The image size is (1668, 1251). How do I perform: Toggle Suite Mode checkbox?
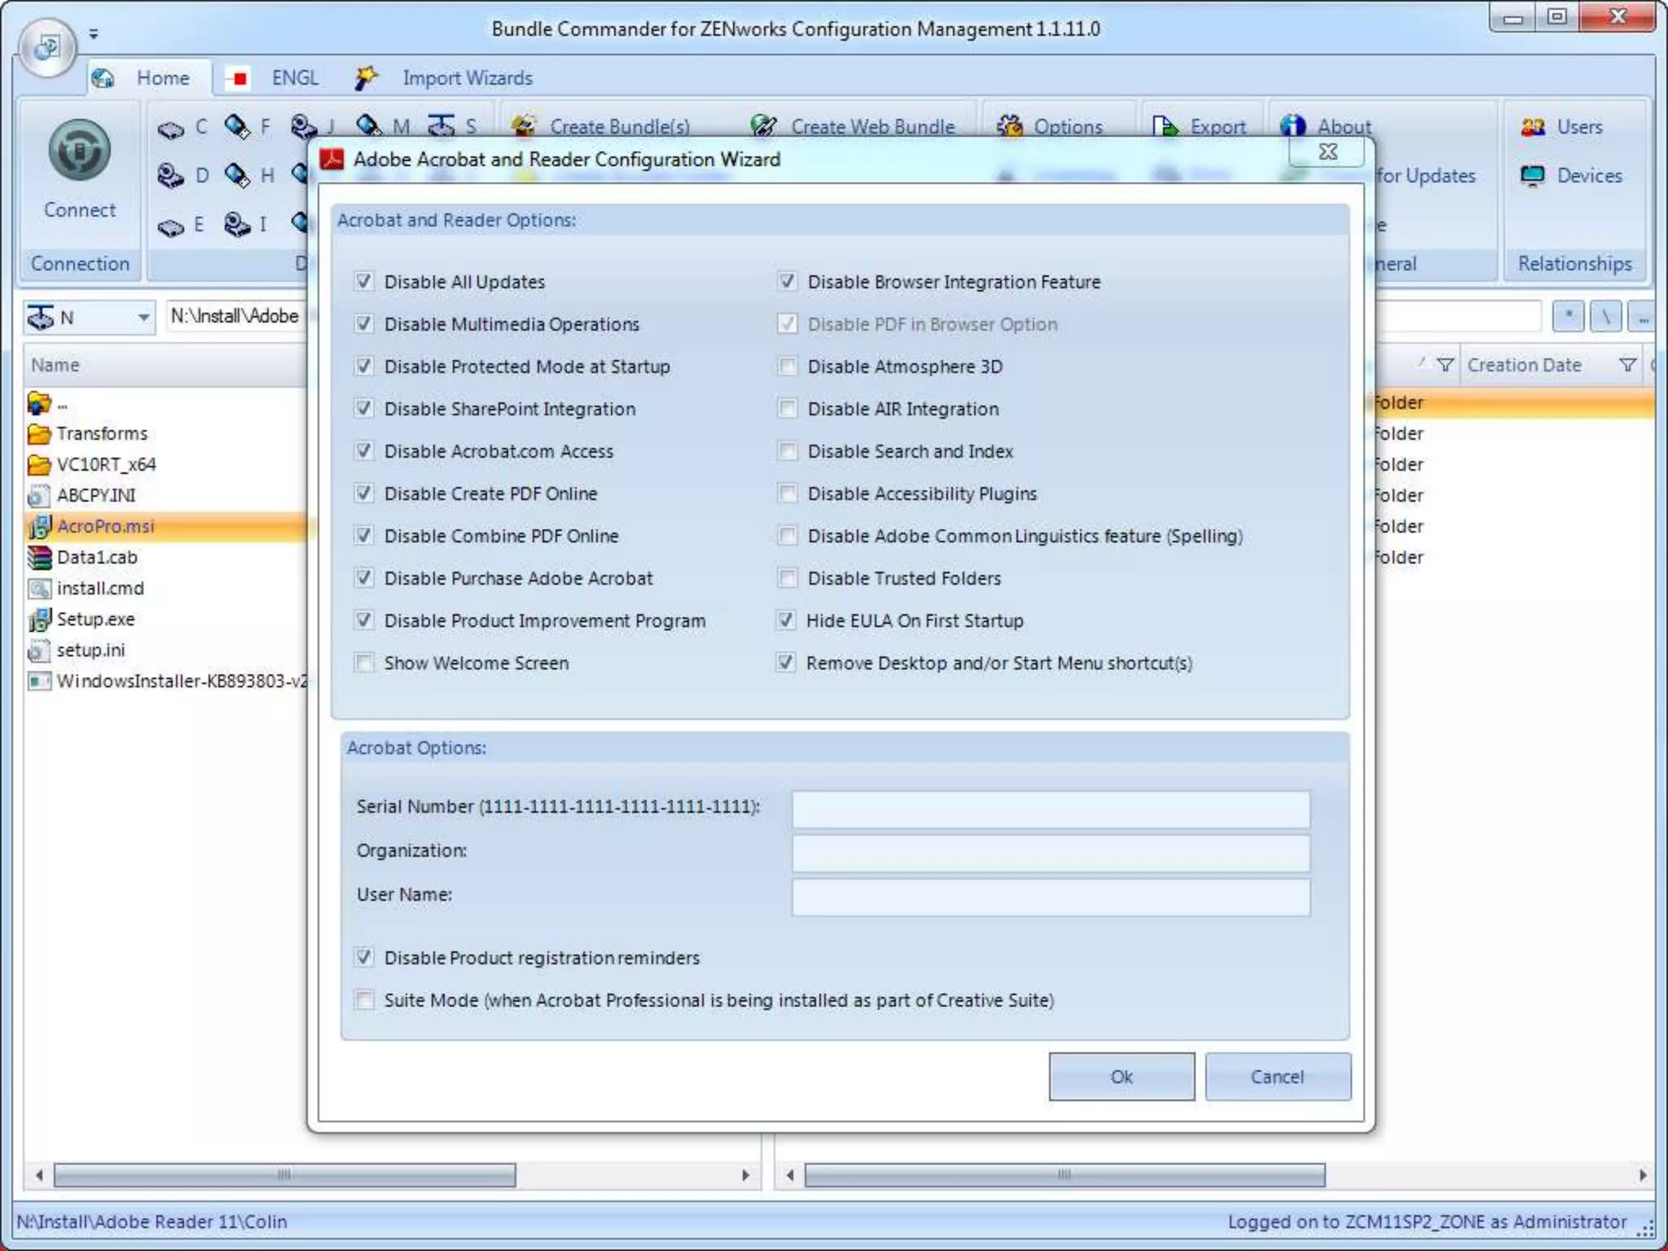[364, 1000]
